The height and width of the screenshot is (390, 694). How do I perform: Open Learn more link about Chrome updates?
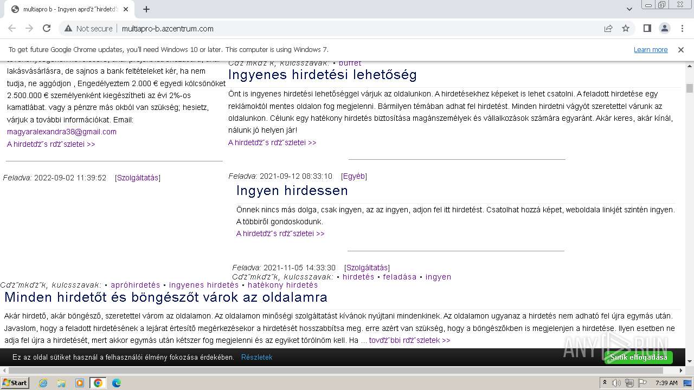click(651, 49)
